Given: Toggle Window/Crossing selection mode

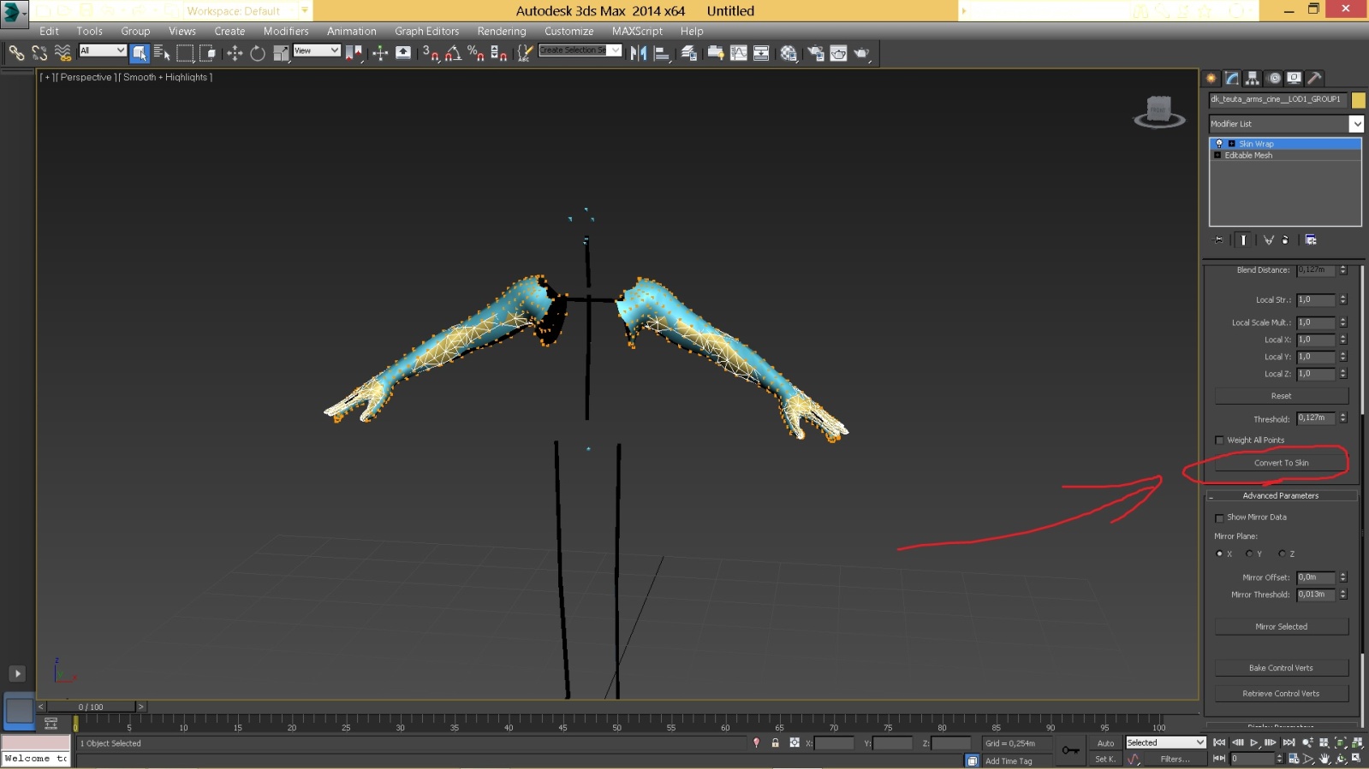Looking at the screenshot, I should pos(207,53).
